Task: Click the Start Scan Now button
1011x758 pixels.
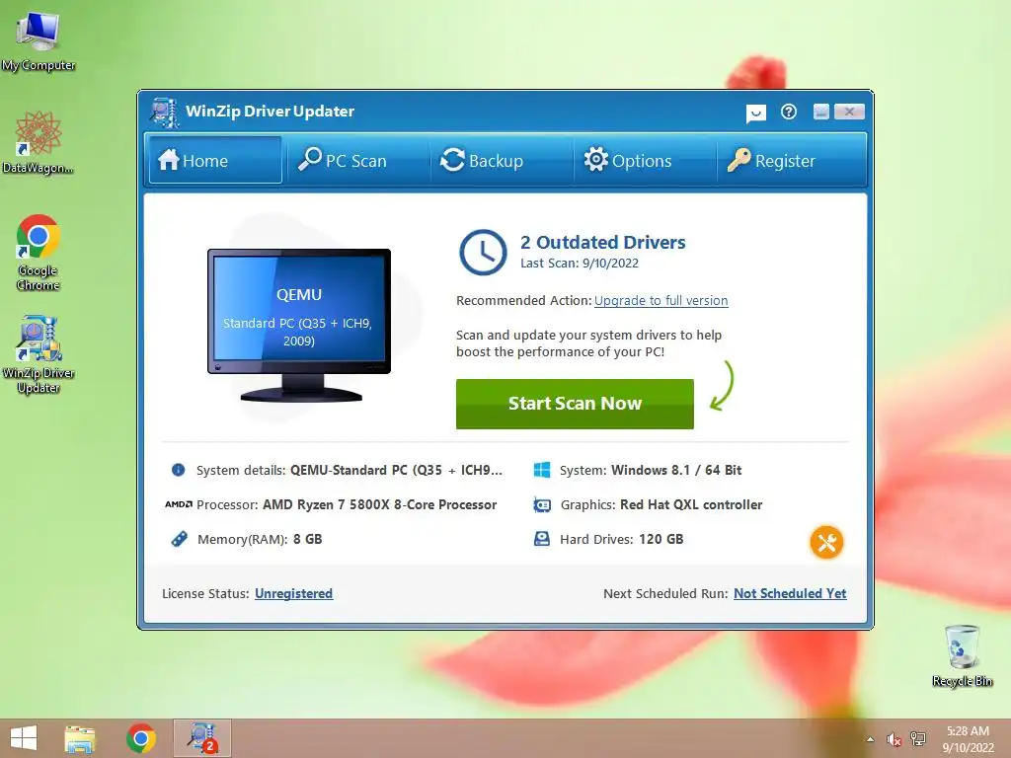Action: (x=575, y=404)
